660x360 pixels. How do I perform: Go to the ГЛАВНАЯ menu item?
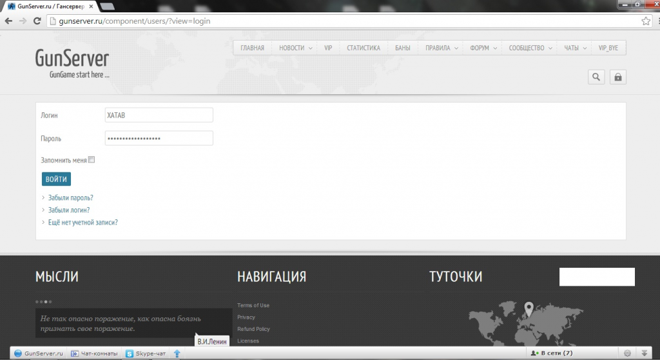pyautogui.click(x=252, y=48)
